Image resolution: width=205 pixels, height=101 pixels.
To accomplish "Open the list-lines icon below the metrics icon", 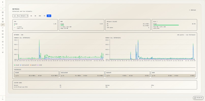I will 3,28.
